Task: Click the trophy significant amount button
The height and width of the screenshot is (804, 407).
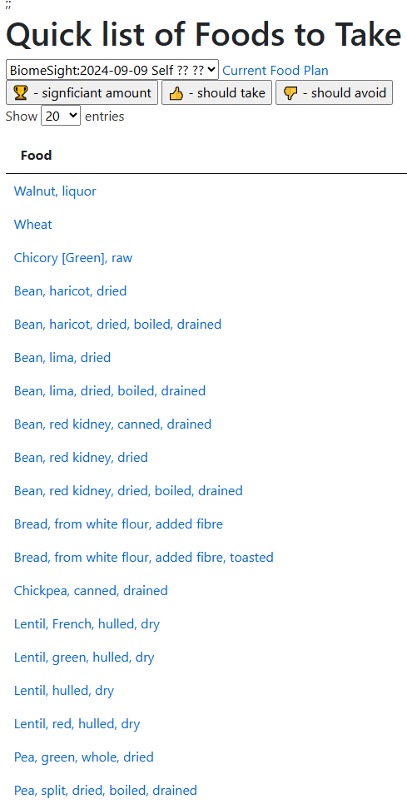Action: tap(82, 93)
